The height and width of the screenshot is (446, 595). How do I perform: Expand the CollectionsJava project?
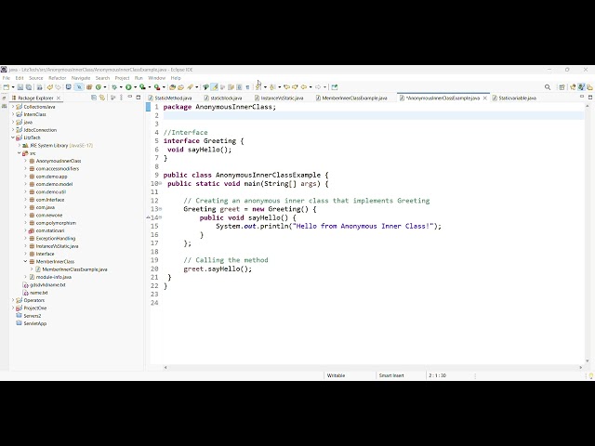point(13,107)
